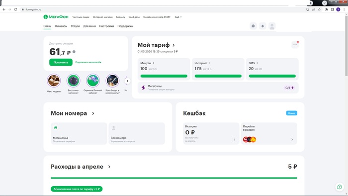Open the Частным лицам link

click(x=81, y=17)
